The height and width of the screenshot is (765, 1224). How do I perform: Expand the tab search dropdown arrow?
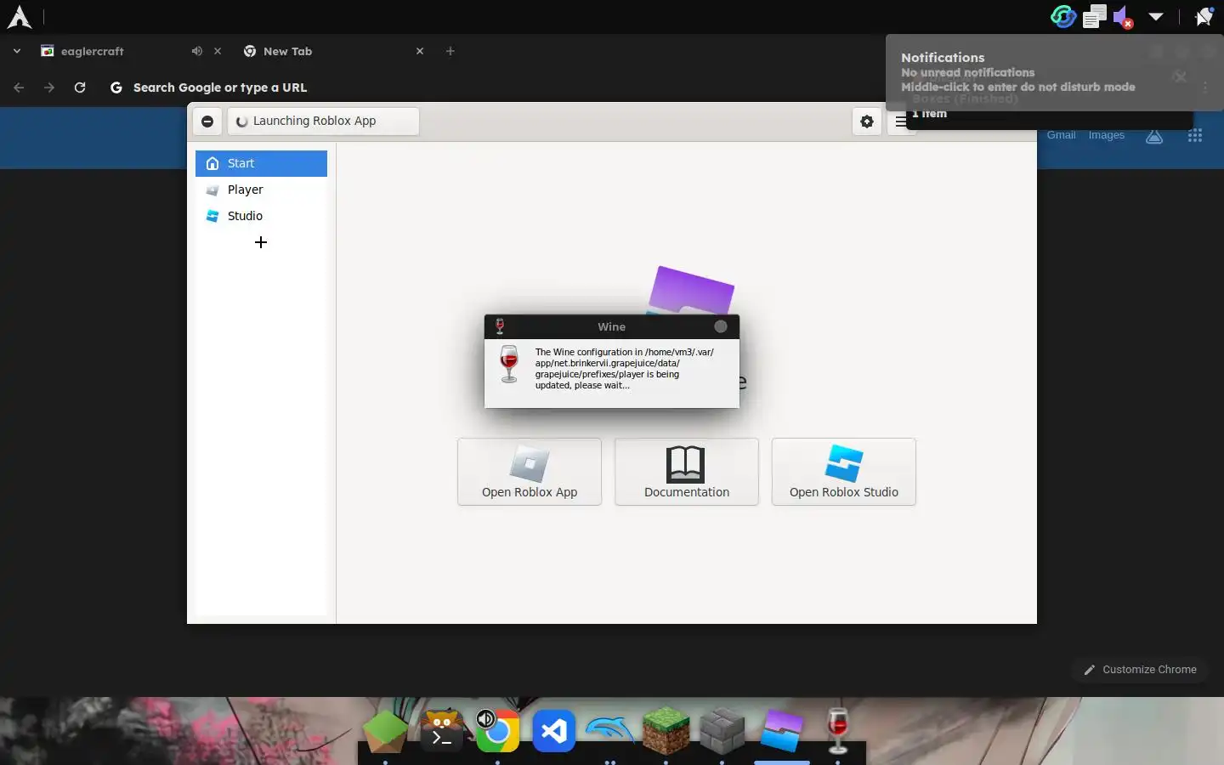[x=16, y=51]
